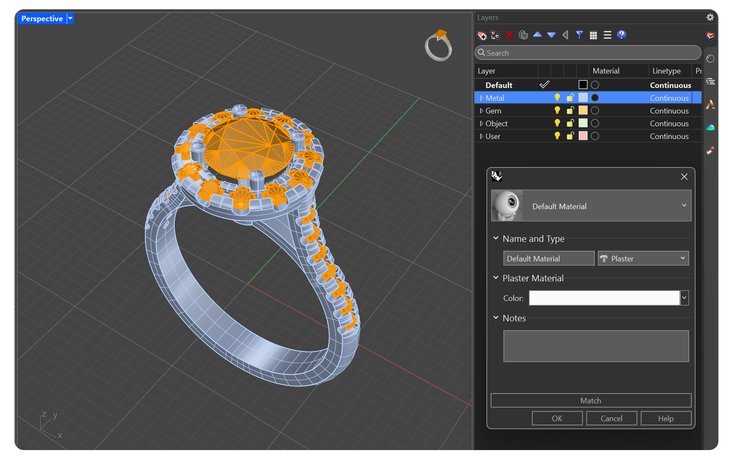Click OK in the material dialog

(x=557, y=418)
